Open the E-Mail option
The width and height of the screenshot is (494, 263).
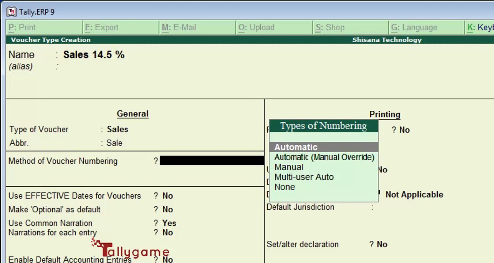click(197, 27)
